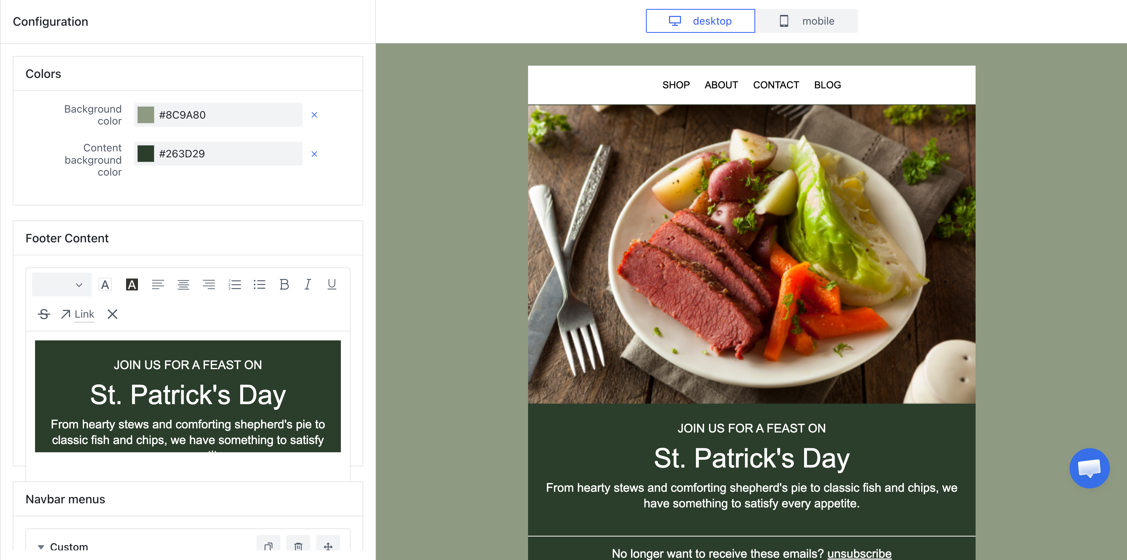
Task: Toggle underline formatting
Action: point(332,285)
